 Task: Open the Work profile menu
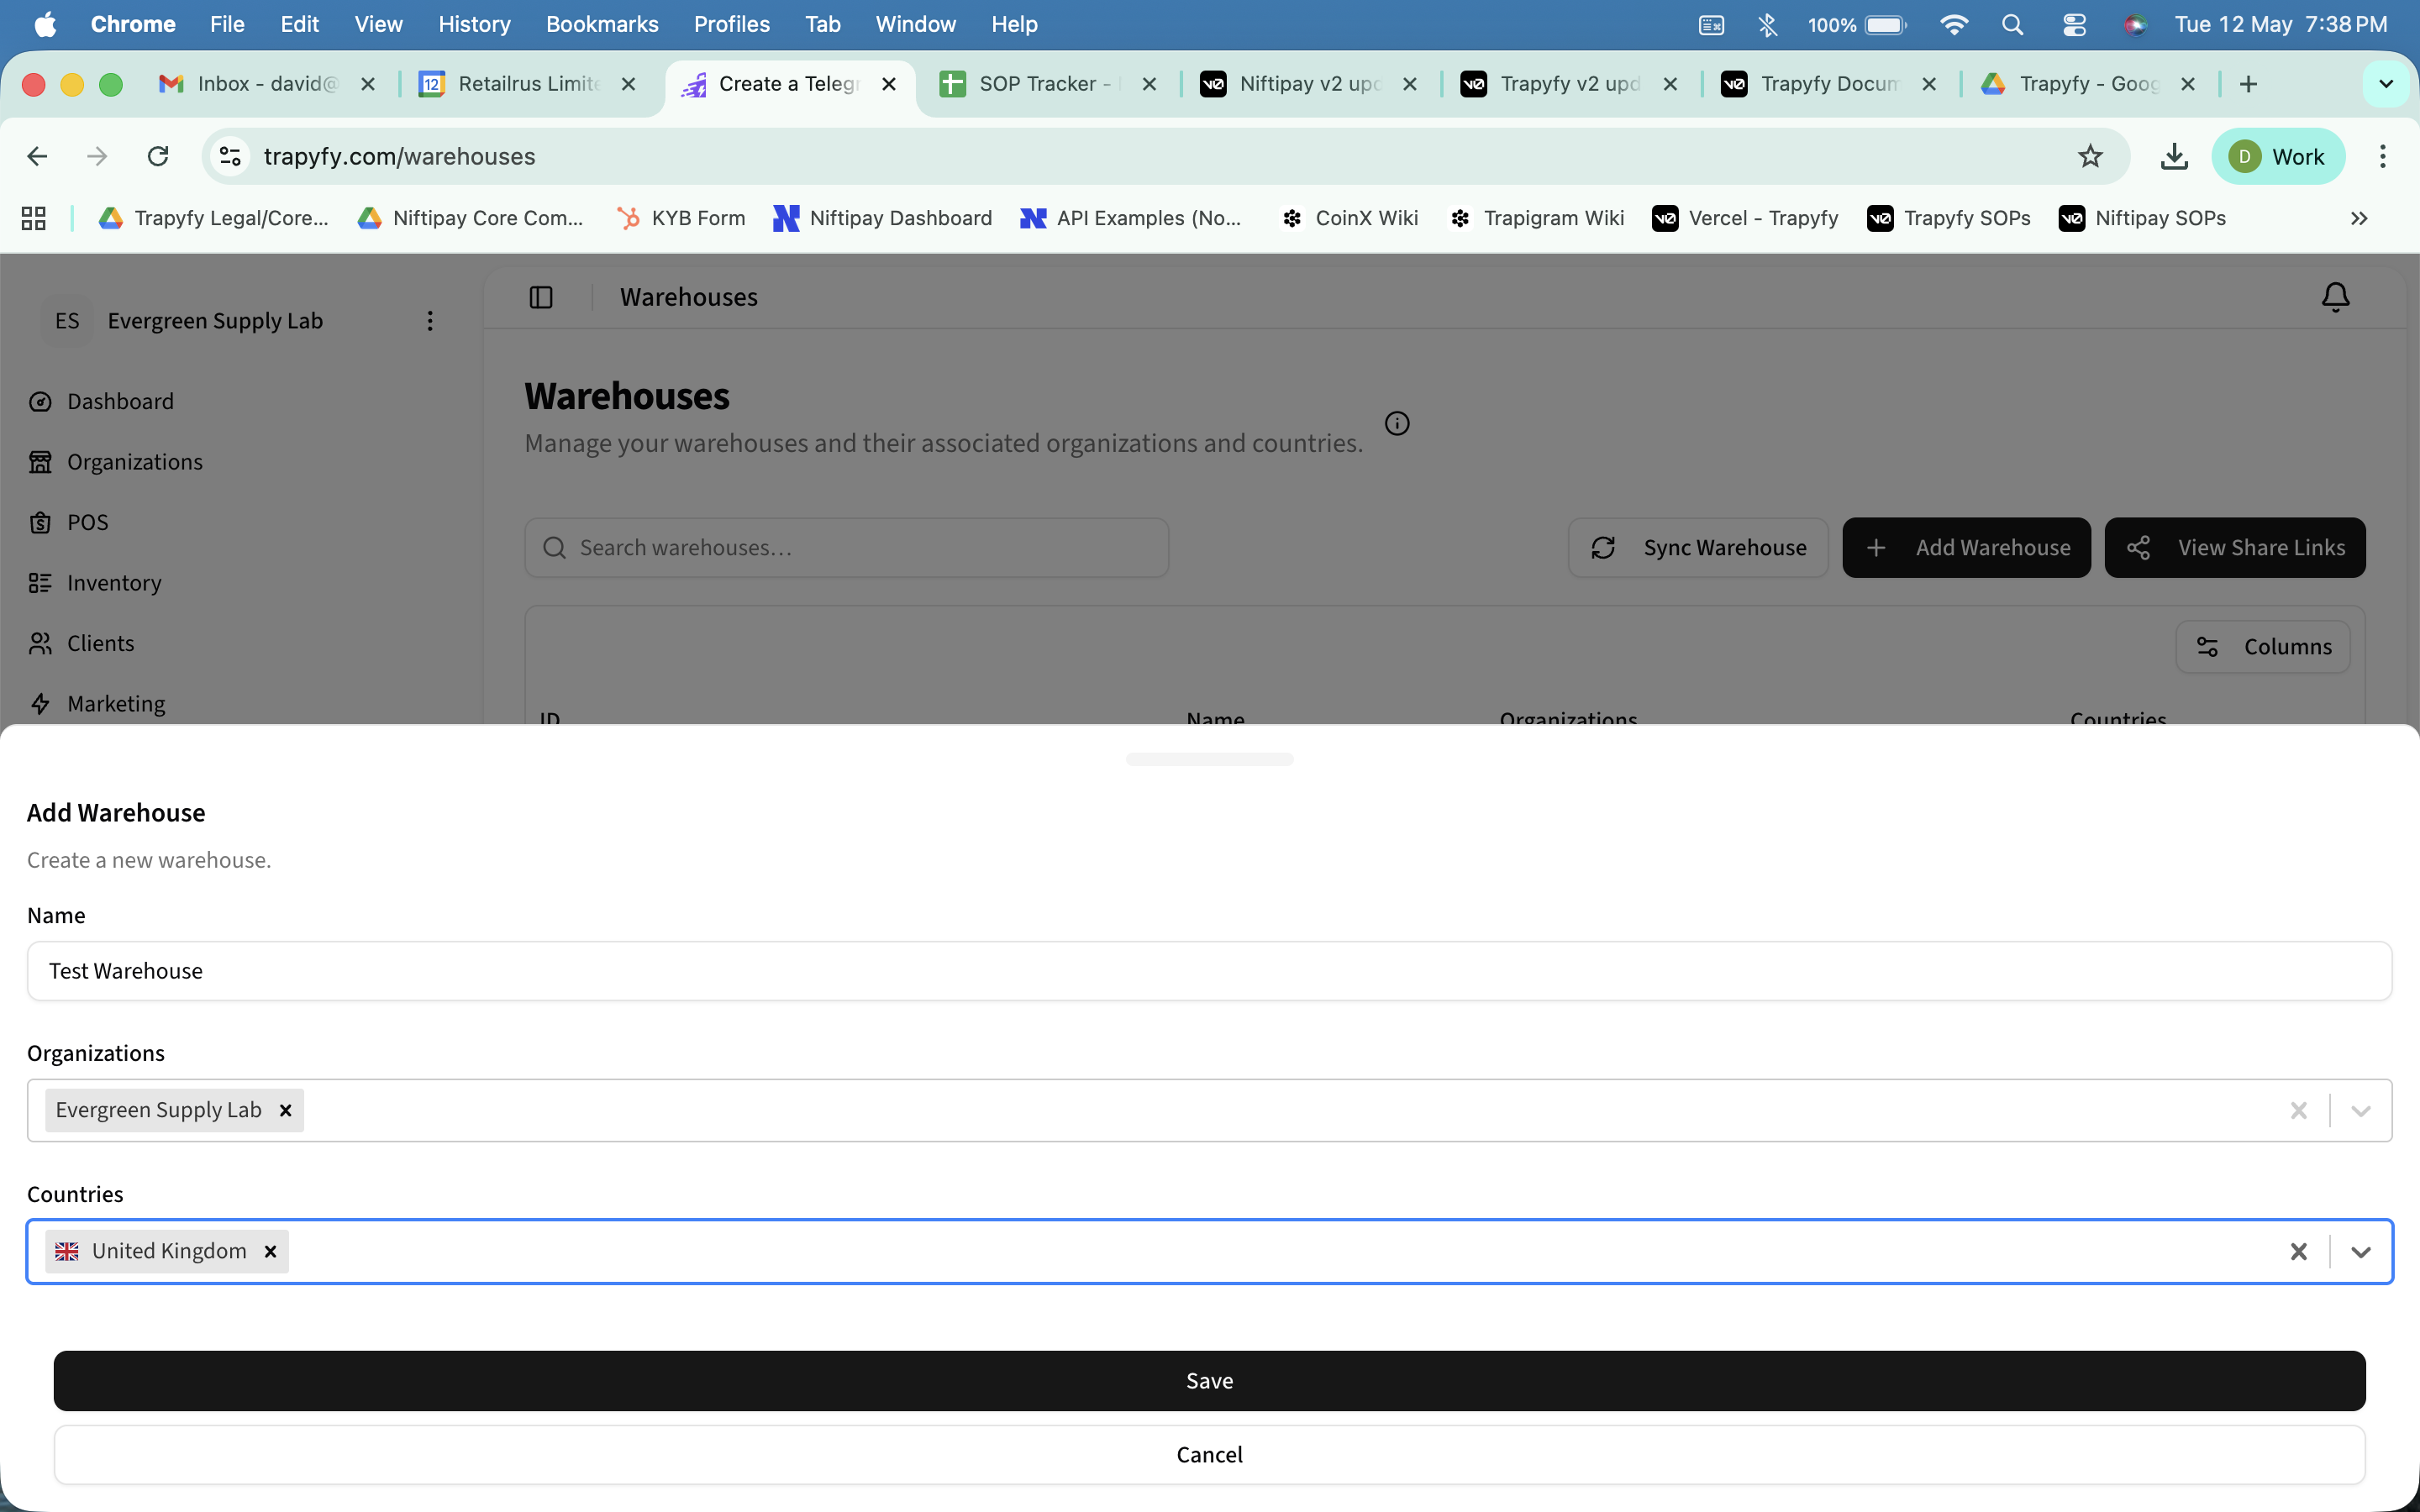click(x=2277, y=156)
